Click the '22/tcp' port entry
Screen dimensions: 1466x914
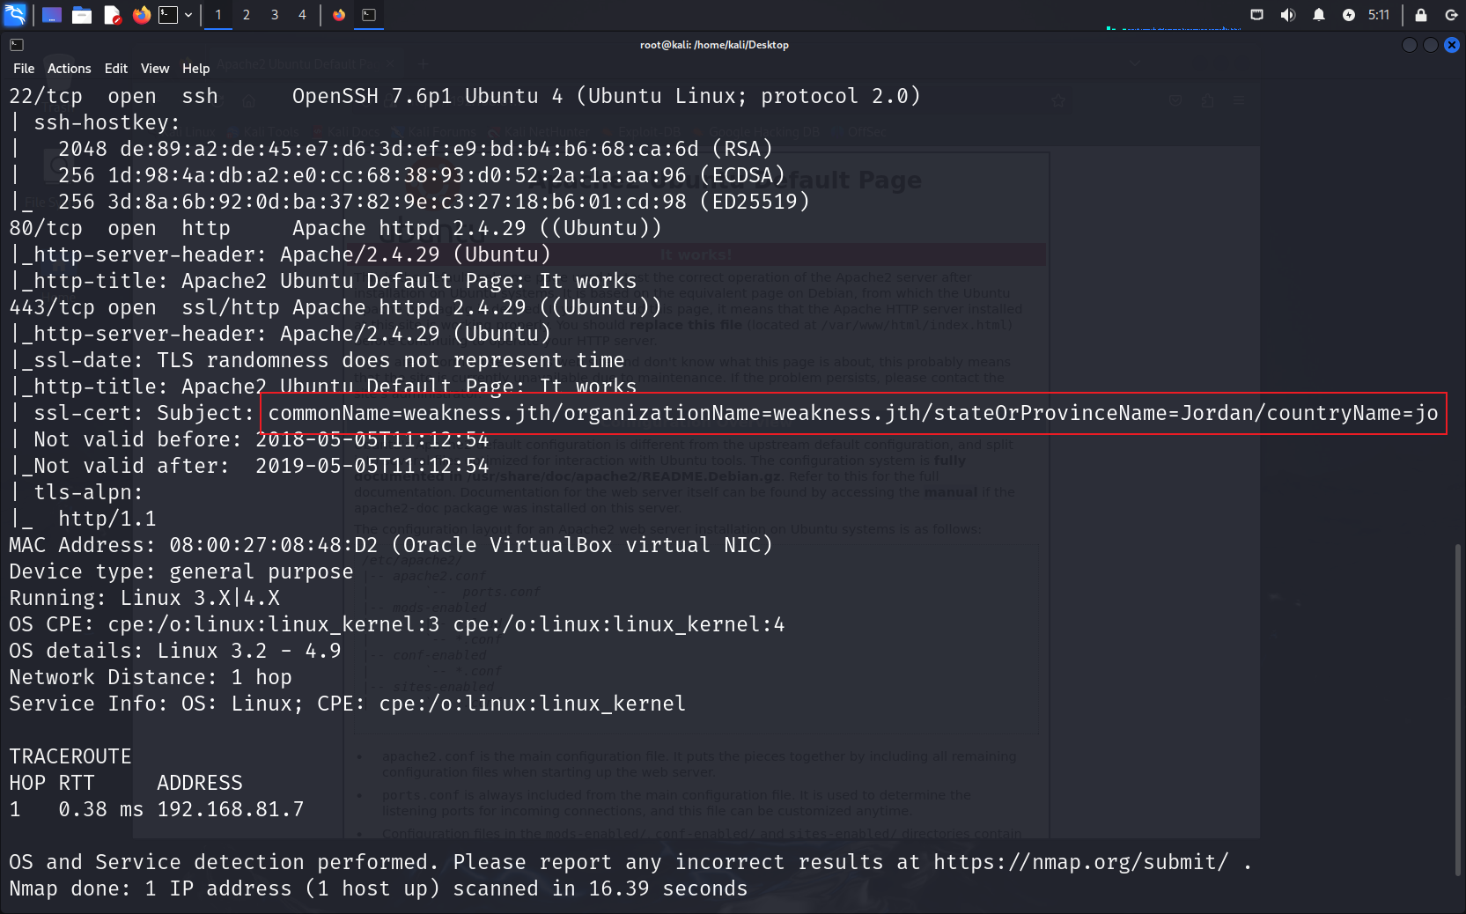pyautogui.click(x=46, y=96)
